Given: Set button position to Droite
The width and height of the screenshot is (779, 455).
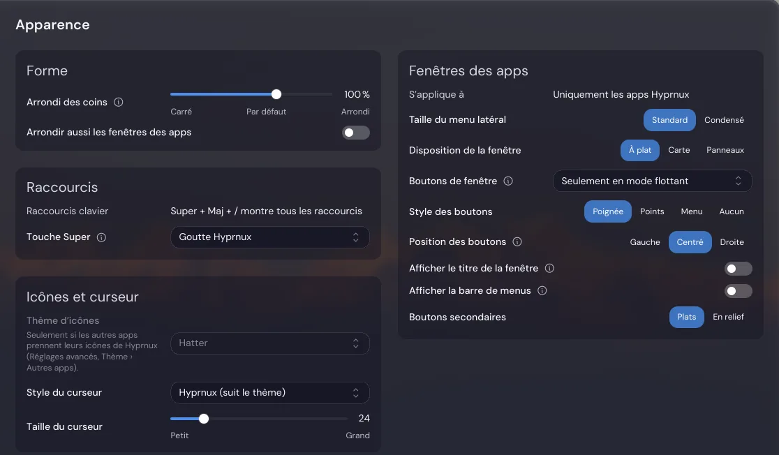Looking at the screenshot, I should (x=732, y=242).
